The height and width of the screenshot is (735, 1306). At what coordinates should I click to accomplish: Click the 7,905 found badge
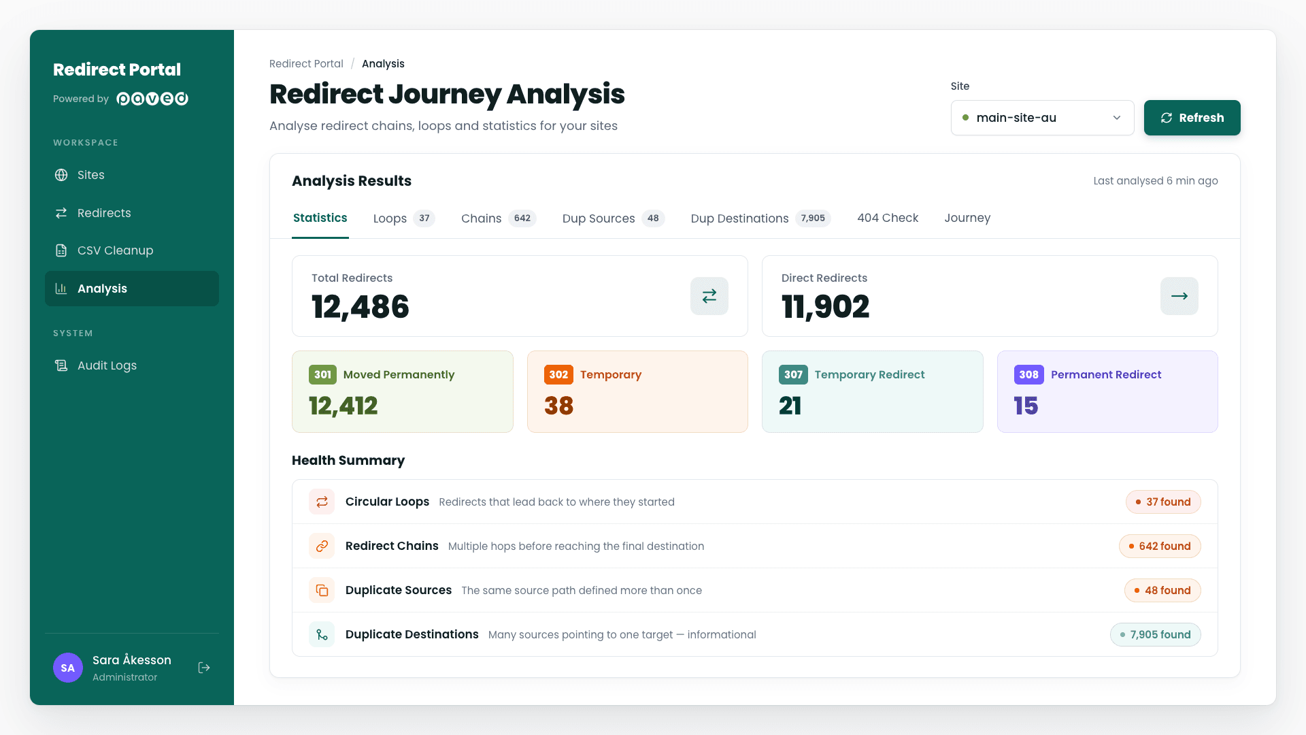click(1156, 634)
